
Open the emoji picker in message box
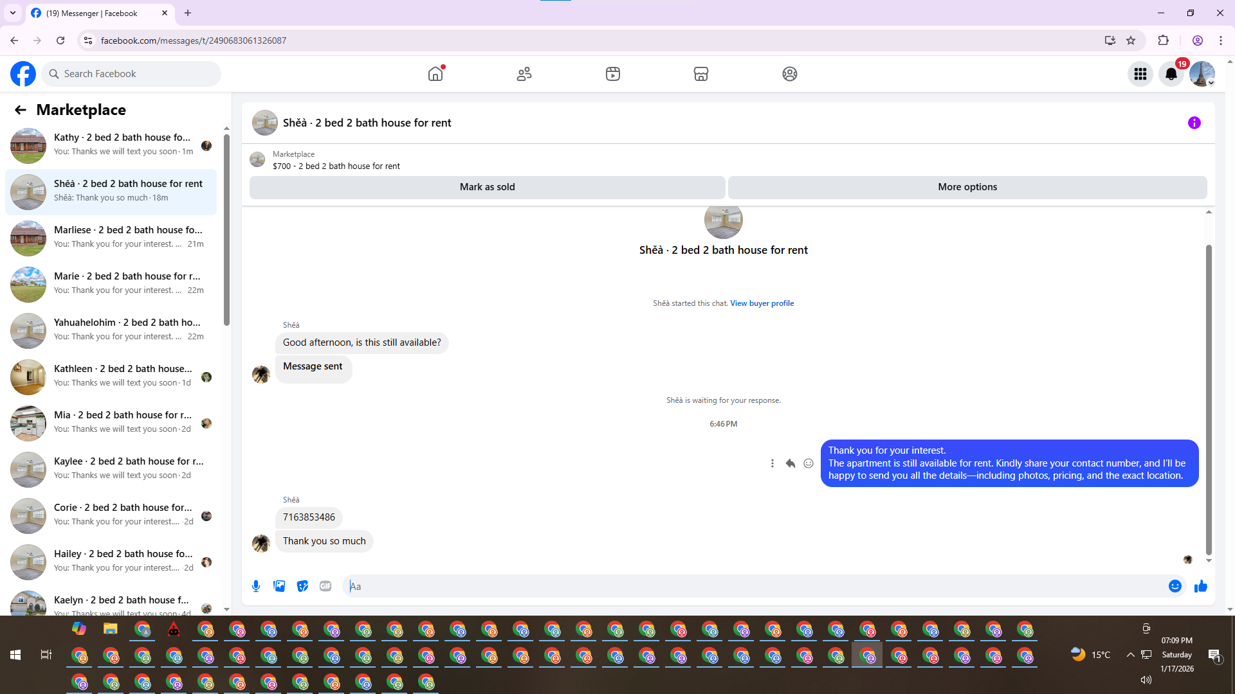click(1175, 586)
